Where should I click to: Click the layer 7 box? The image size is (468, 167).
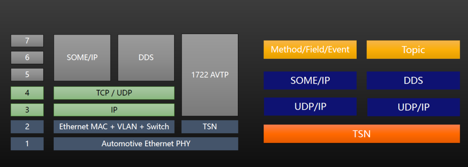click(x=27, y=41)
